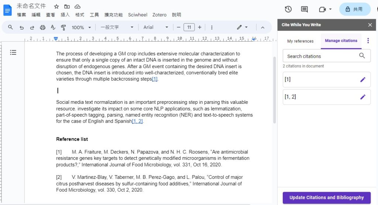Open the editing mode pencil dropdown
This screenshot has height=205, width=378.
click(242, 27)
